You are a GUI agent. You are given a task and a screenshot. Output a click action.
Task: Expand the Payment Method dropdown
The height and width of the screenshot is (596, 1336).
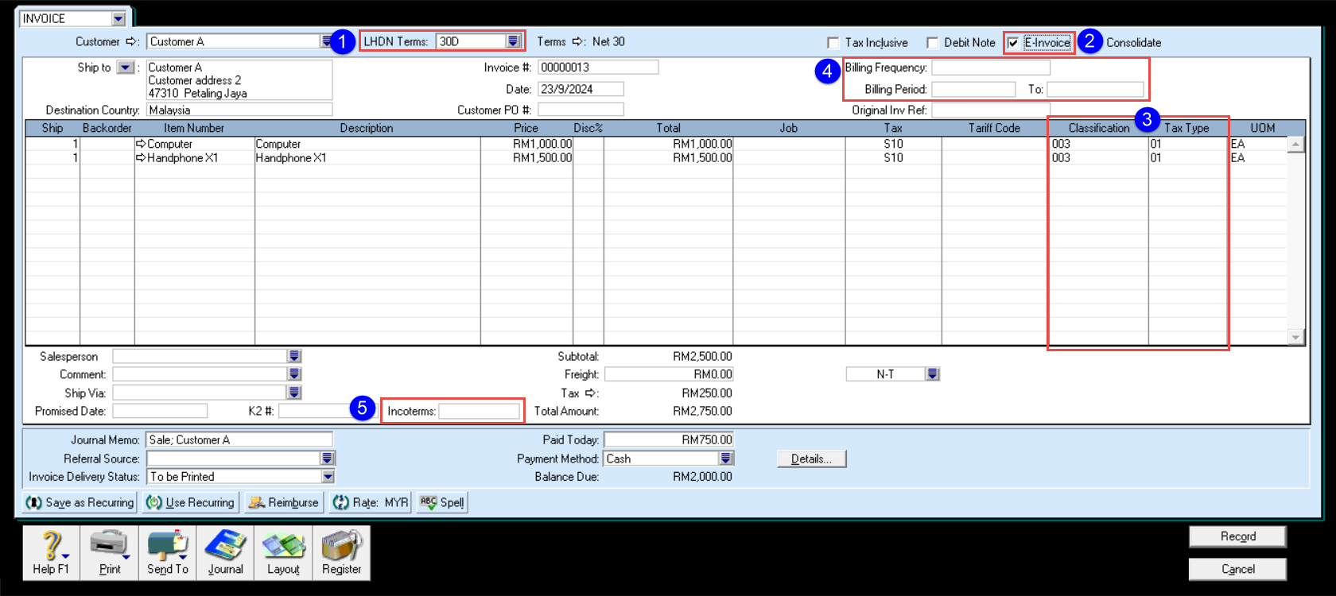coord(726,459)
